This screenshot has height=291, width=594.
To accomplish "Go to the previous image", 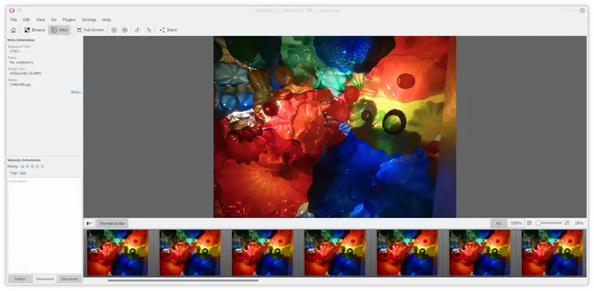I will (114, 30).
